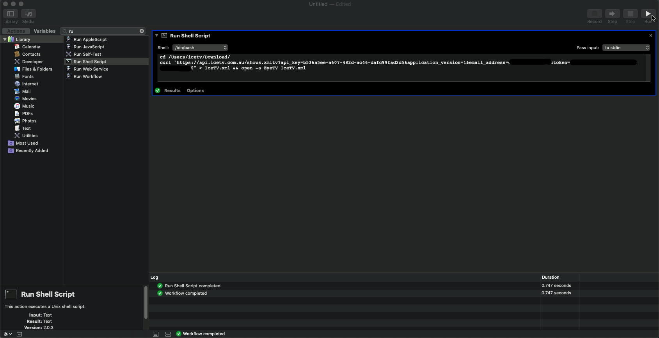
Task: Open the Shell /bin/bash dropdown
Action: tap(200, 48)
